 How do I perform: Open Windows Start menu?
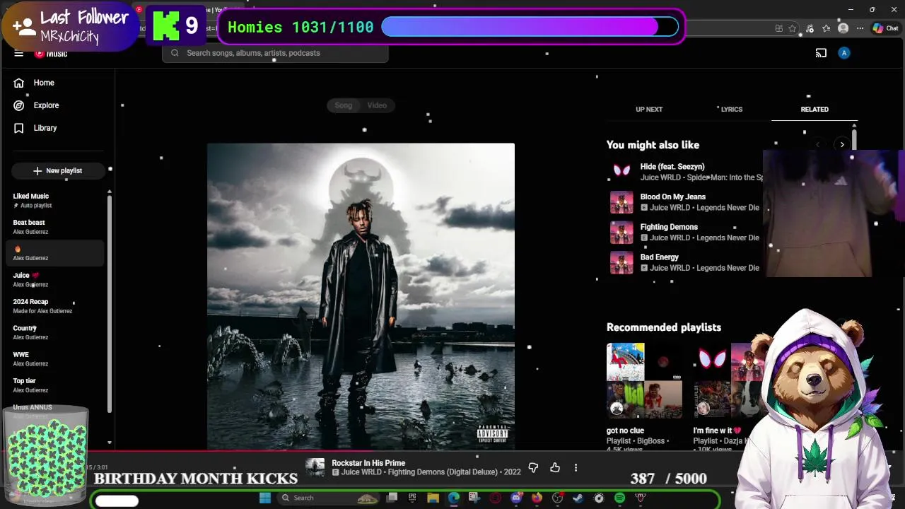click(264, 498)
